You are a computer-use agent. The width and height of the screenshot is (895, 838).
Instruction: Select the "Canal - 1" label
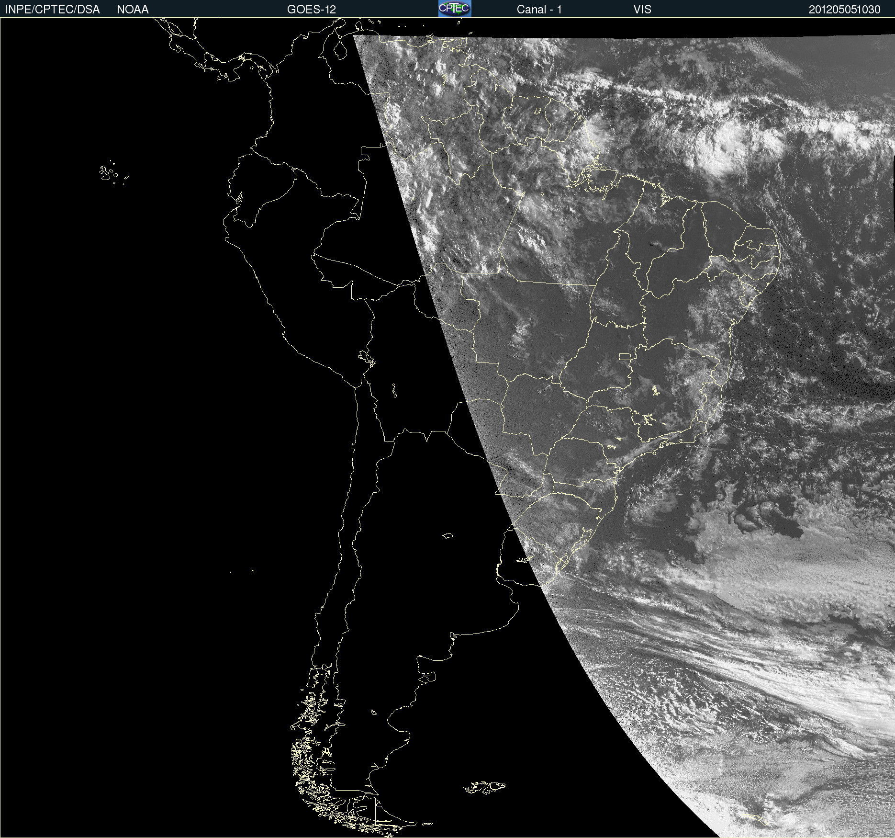pos(539,10)
